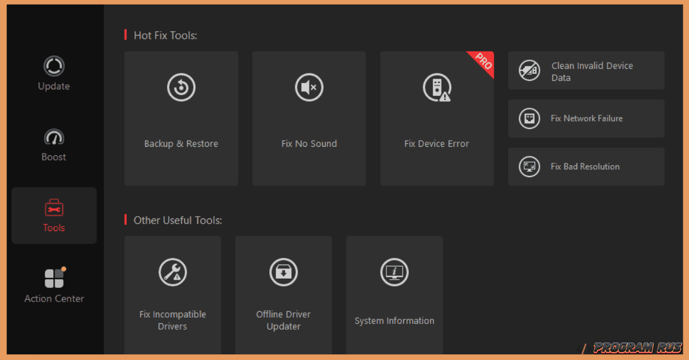Select Update in the left sidebar
Viewport: 689px width, 360px height.
click(x=53, y=75)
